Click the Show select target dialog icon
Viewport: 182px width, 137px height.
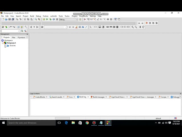point(80,19)
